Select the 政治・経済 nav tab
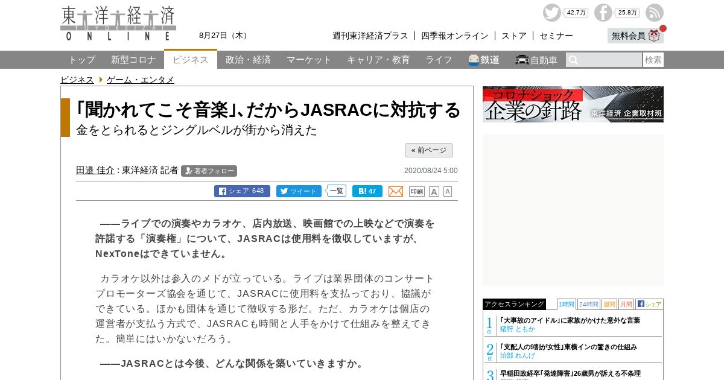Image resolution: width=724 pixels, height=380 pixels. click(x=248, y=60)
